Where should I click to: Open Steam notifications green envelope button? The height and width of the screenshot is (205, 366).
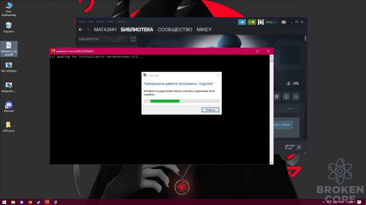252,22
